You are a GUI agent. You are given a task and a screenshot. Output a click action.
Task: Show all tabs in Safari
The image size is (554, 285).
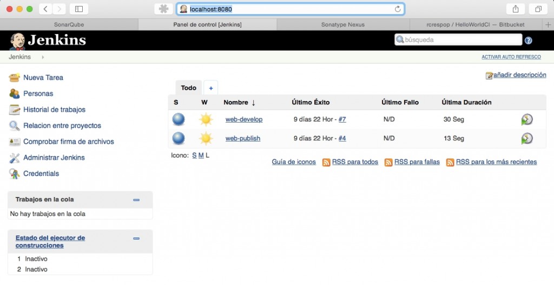tap(538, 9)
